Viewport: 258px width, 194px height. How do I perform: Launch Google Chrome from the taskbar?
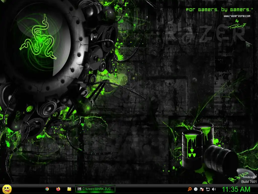[x=47, y=189]
